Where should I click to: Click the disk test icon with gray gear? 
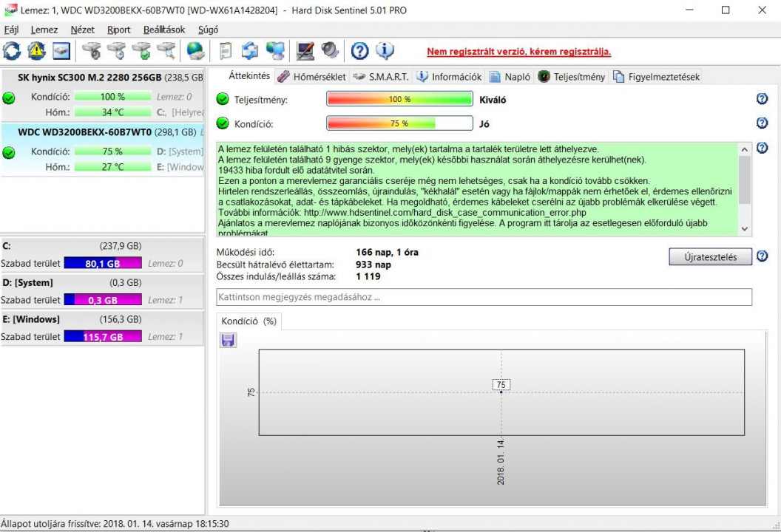coord(91,50)
